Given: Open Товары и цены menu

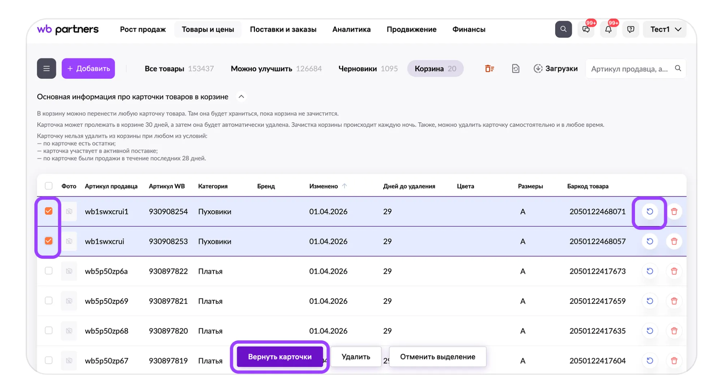Looking at the screenshot, I should click(x=208, y=29).
